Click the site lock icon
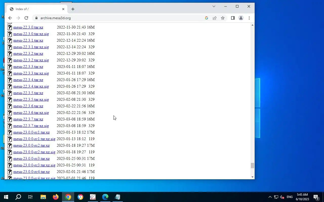This screenshot has height=202, width=324. coord(36,18)
